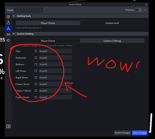This screenshot has width=155, height=139.
Task: Click the Revert Changes button
Action: click(x=122, y=133)
